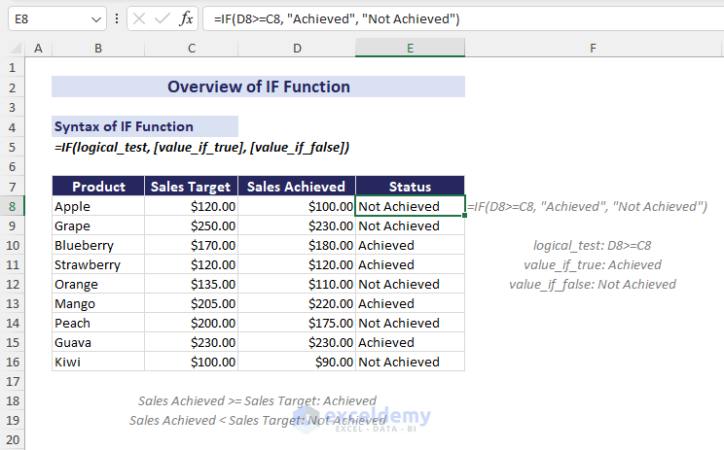Select the Guava cell
Screen dimensions: 724x450
click(98, 342)
